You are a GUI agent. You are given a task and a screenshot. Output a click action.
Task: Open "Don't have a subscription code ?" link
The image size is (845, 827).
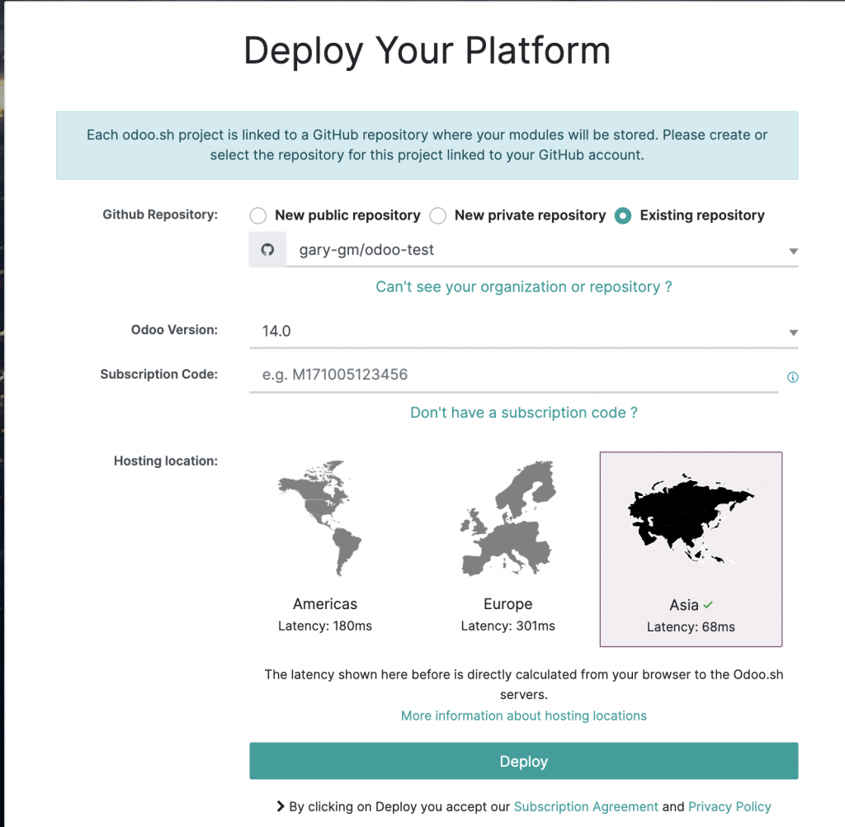point(524,413)
